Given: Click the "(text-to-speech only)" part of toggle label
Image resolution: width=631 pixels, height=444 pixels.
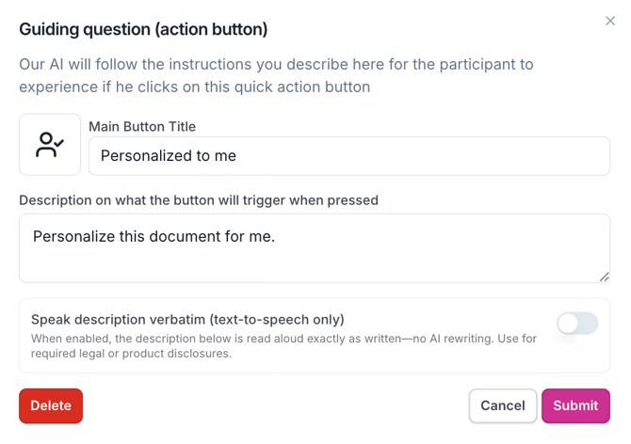Looking at the screenshot, I should [x=277, y=320].
